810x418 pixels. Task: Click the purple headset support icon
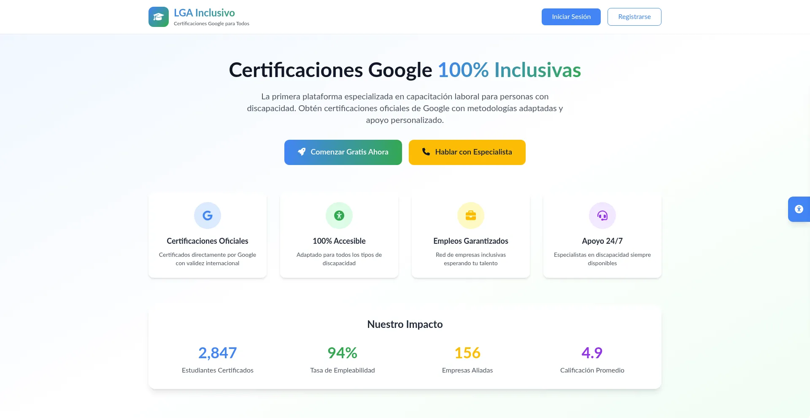[602, 216]
